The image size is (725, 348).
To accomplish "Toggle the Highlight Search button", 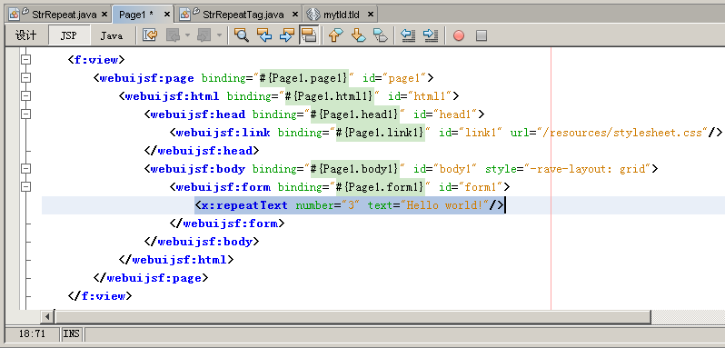I will click(309, 35).
